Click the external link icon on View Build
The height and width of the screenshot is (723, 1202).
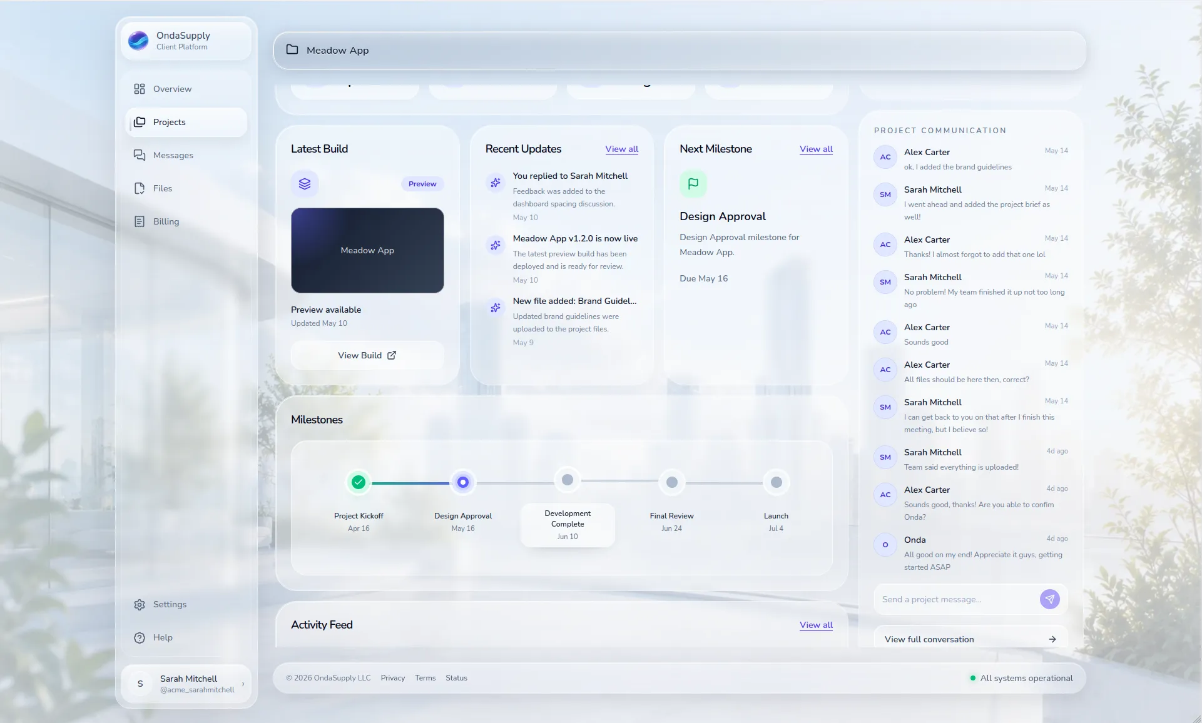click(392, 355)
